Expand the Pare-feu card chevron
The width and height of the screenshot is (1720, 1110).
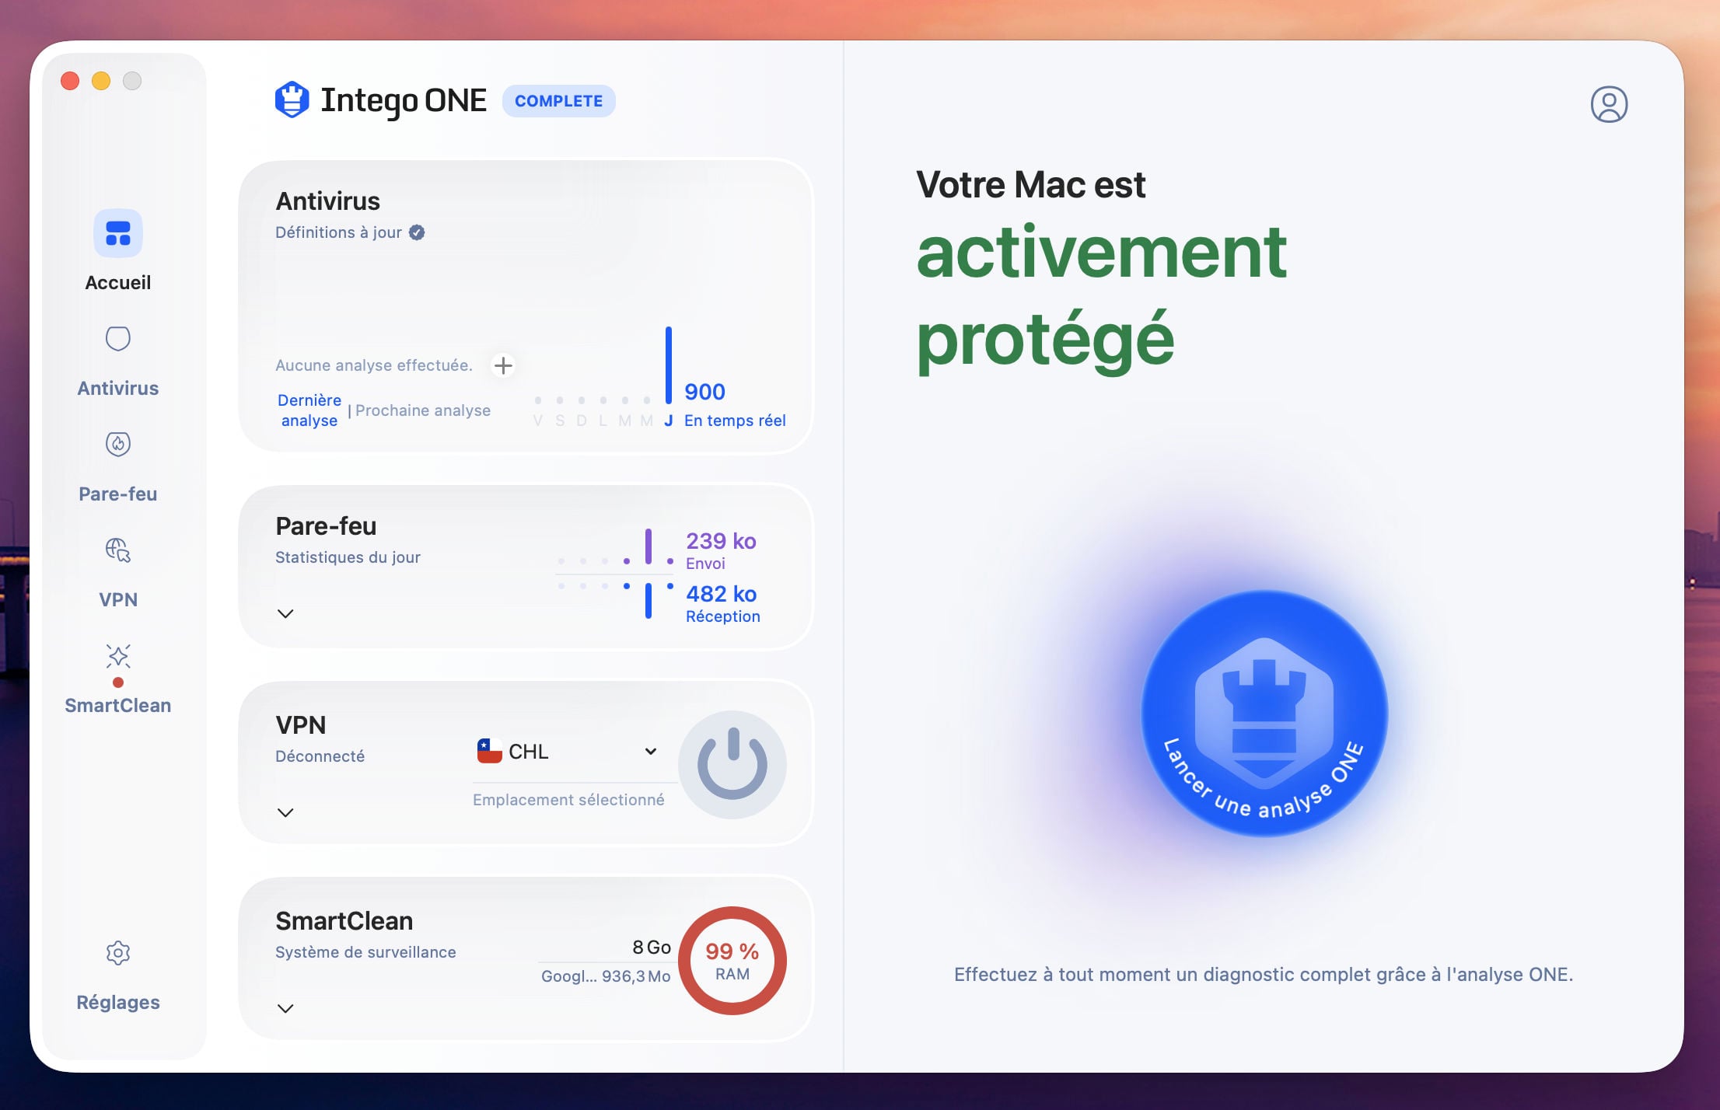(x=285, y=613)
